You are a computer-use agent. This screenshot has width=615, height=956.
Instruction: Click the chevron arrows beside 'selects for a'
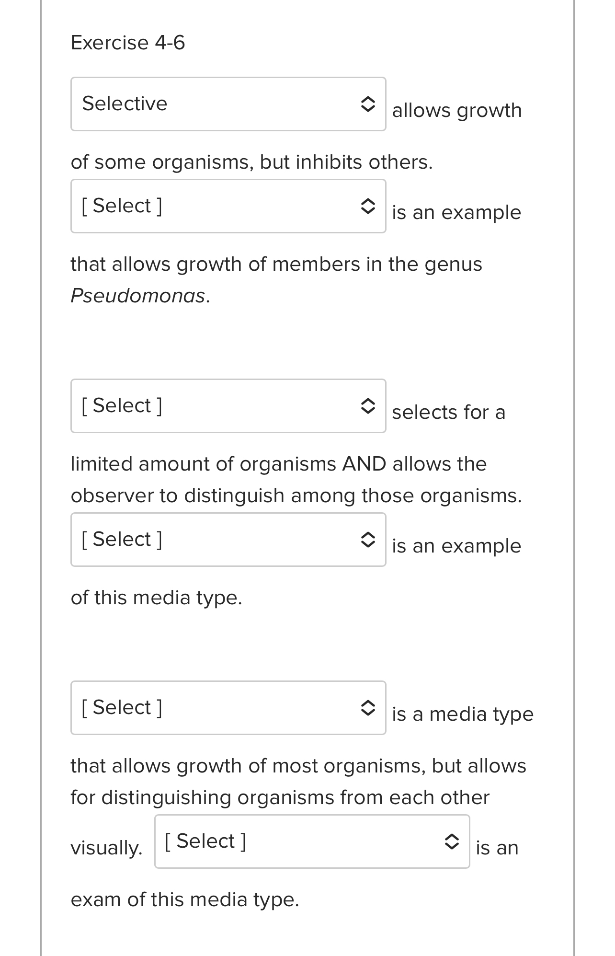point(367,406)
